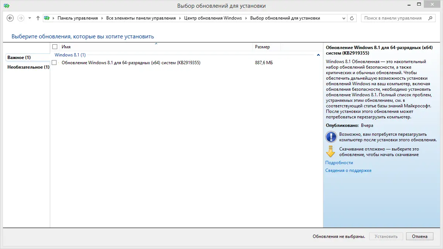Go back with the Back arrow button

10,18
